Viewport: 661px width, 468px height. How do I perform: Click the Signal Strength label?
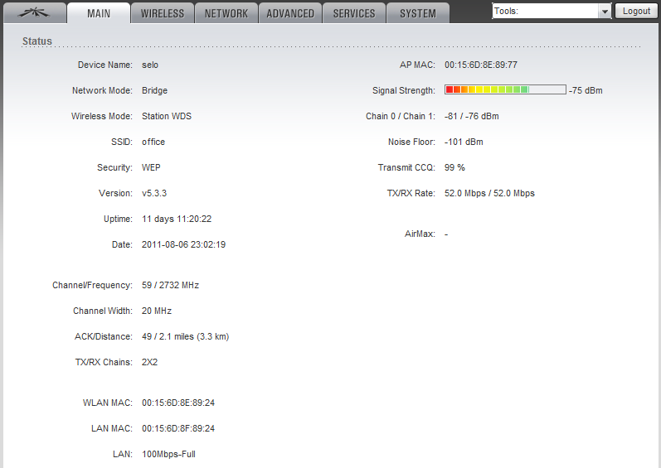[x=404, y=90]
